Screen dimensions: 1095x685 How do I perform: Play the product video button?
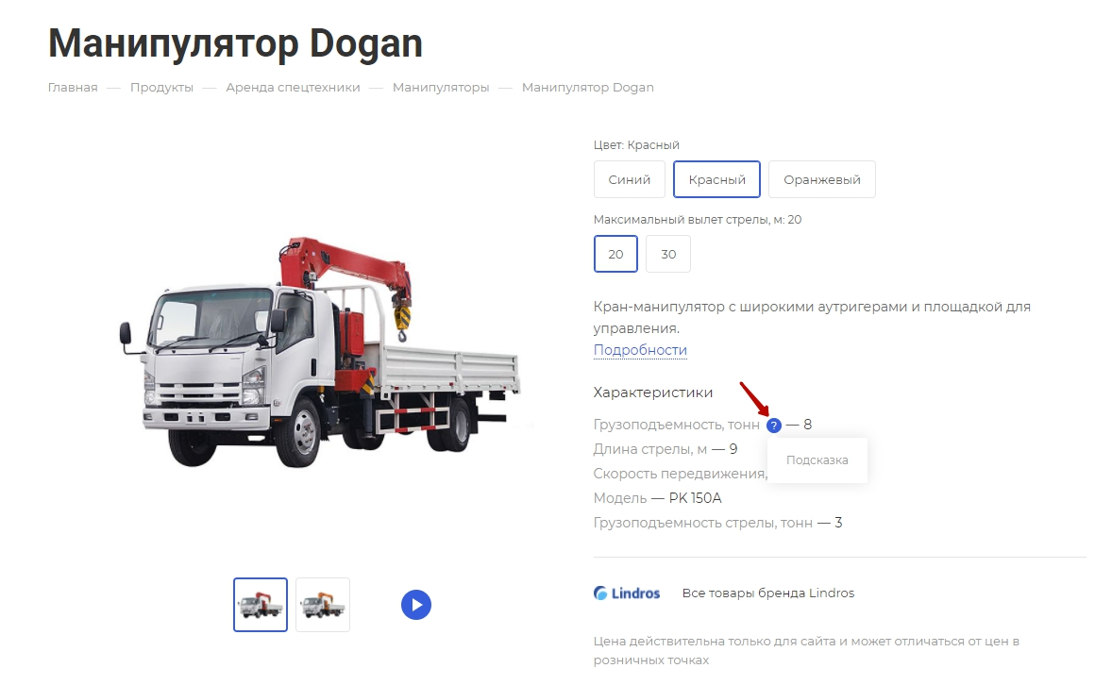coord(415,605)
